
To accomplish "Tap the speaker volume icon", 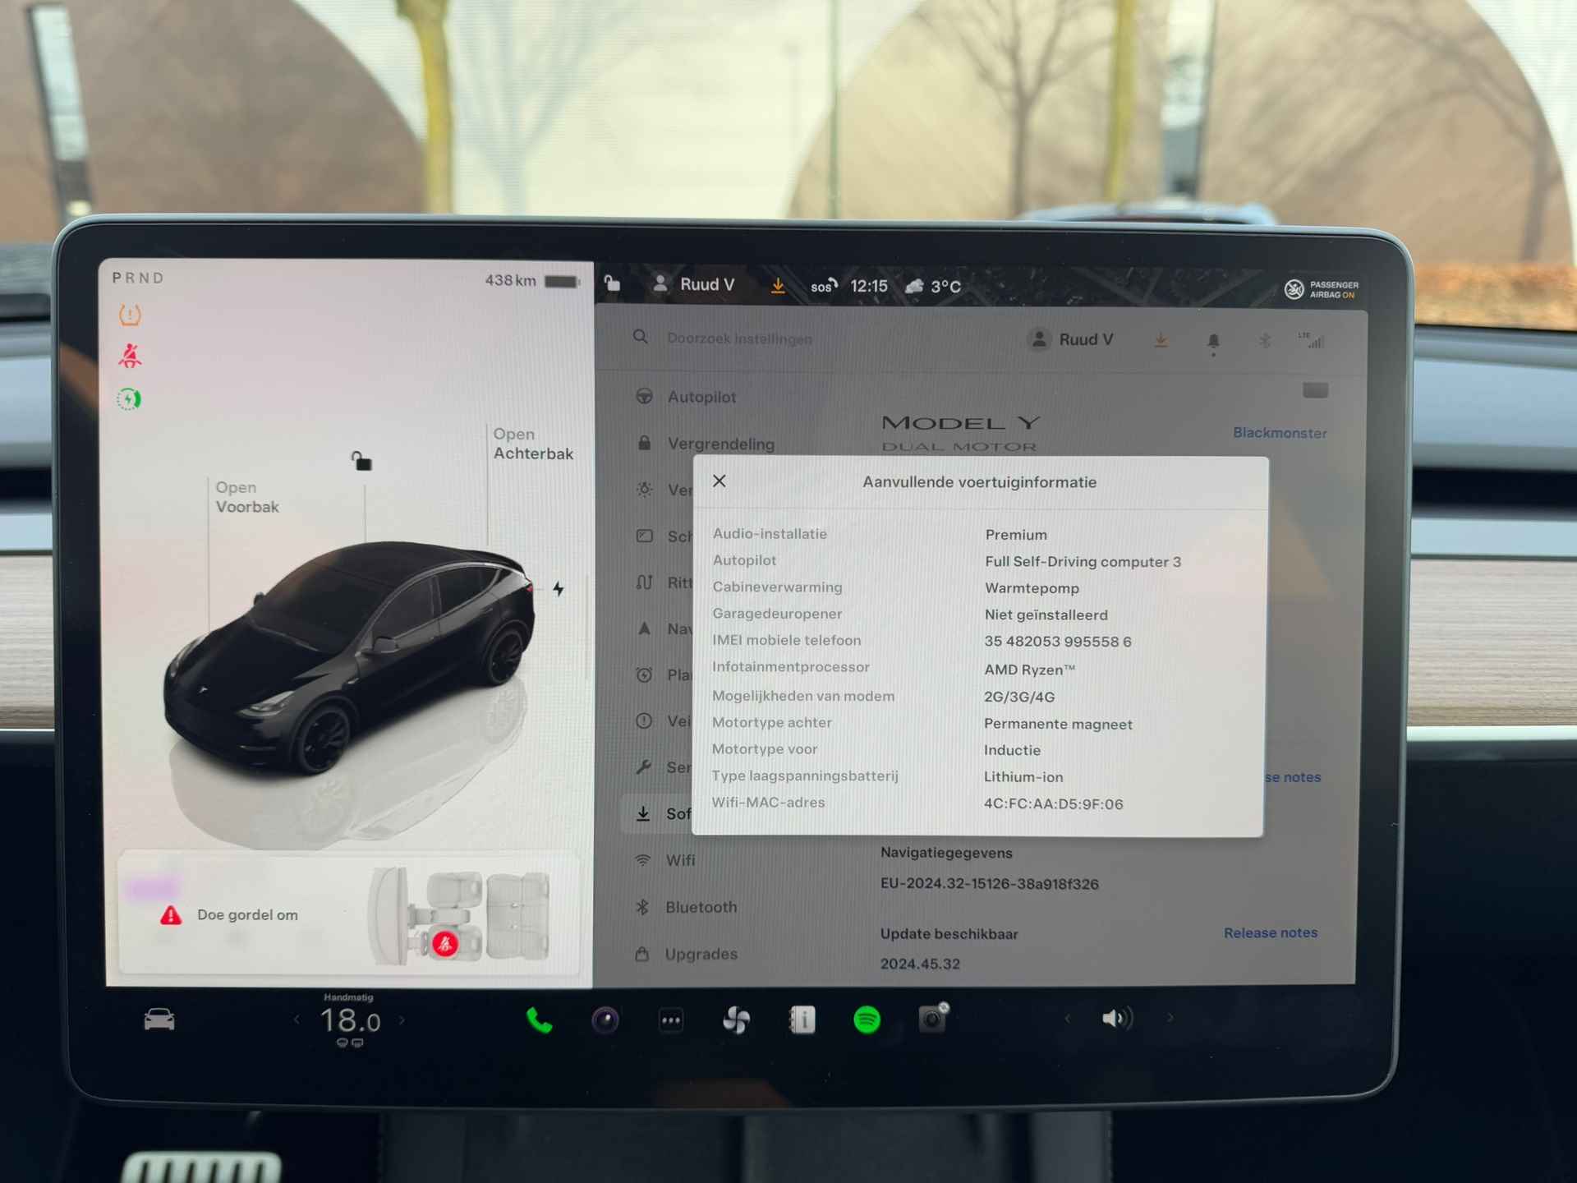I will pyautogui.click(x=1117, y=1019).
